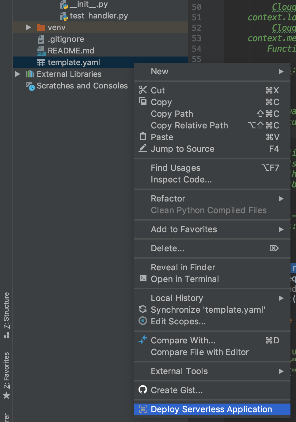This screenshot has height=422, width=296.
Task: Expand External Libraries tree node
Action: coord(18,74)
